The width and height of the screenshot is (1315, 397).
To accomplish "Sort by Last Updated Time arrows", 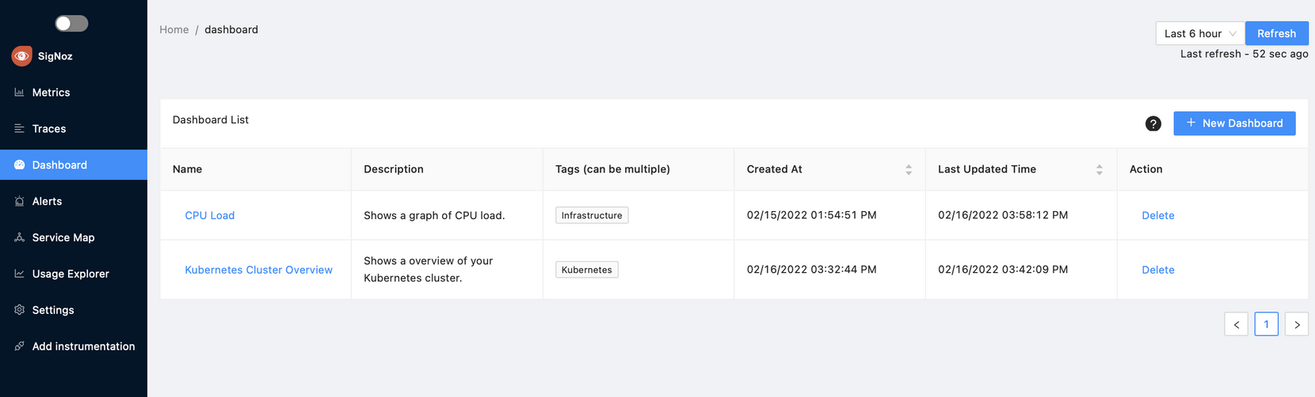I will pyautogui.click(x=1100, y=169).
